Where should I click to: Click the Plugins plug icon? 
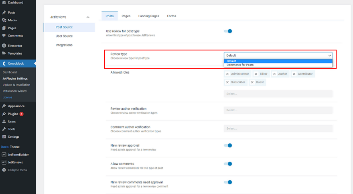pos(4,114)
